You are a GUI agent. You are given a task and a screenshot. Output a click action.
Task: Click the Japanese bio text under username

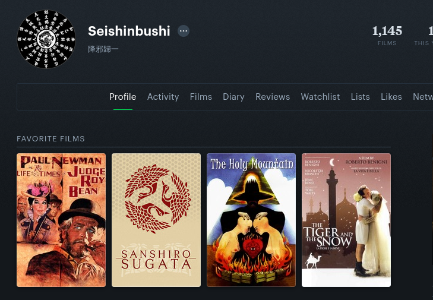[103, 49]
